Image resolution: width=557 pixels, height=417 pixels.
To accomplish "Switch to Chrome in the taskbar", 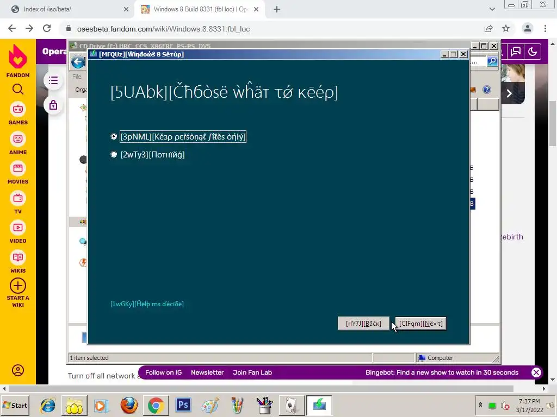I will (x=156, y=405).
